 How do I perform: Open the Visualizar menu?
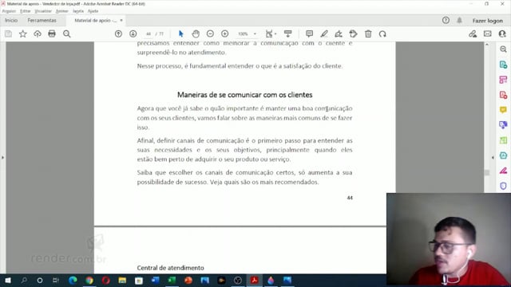43,11
